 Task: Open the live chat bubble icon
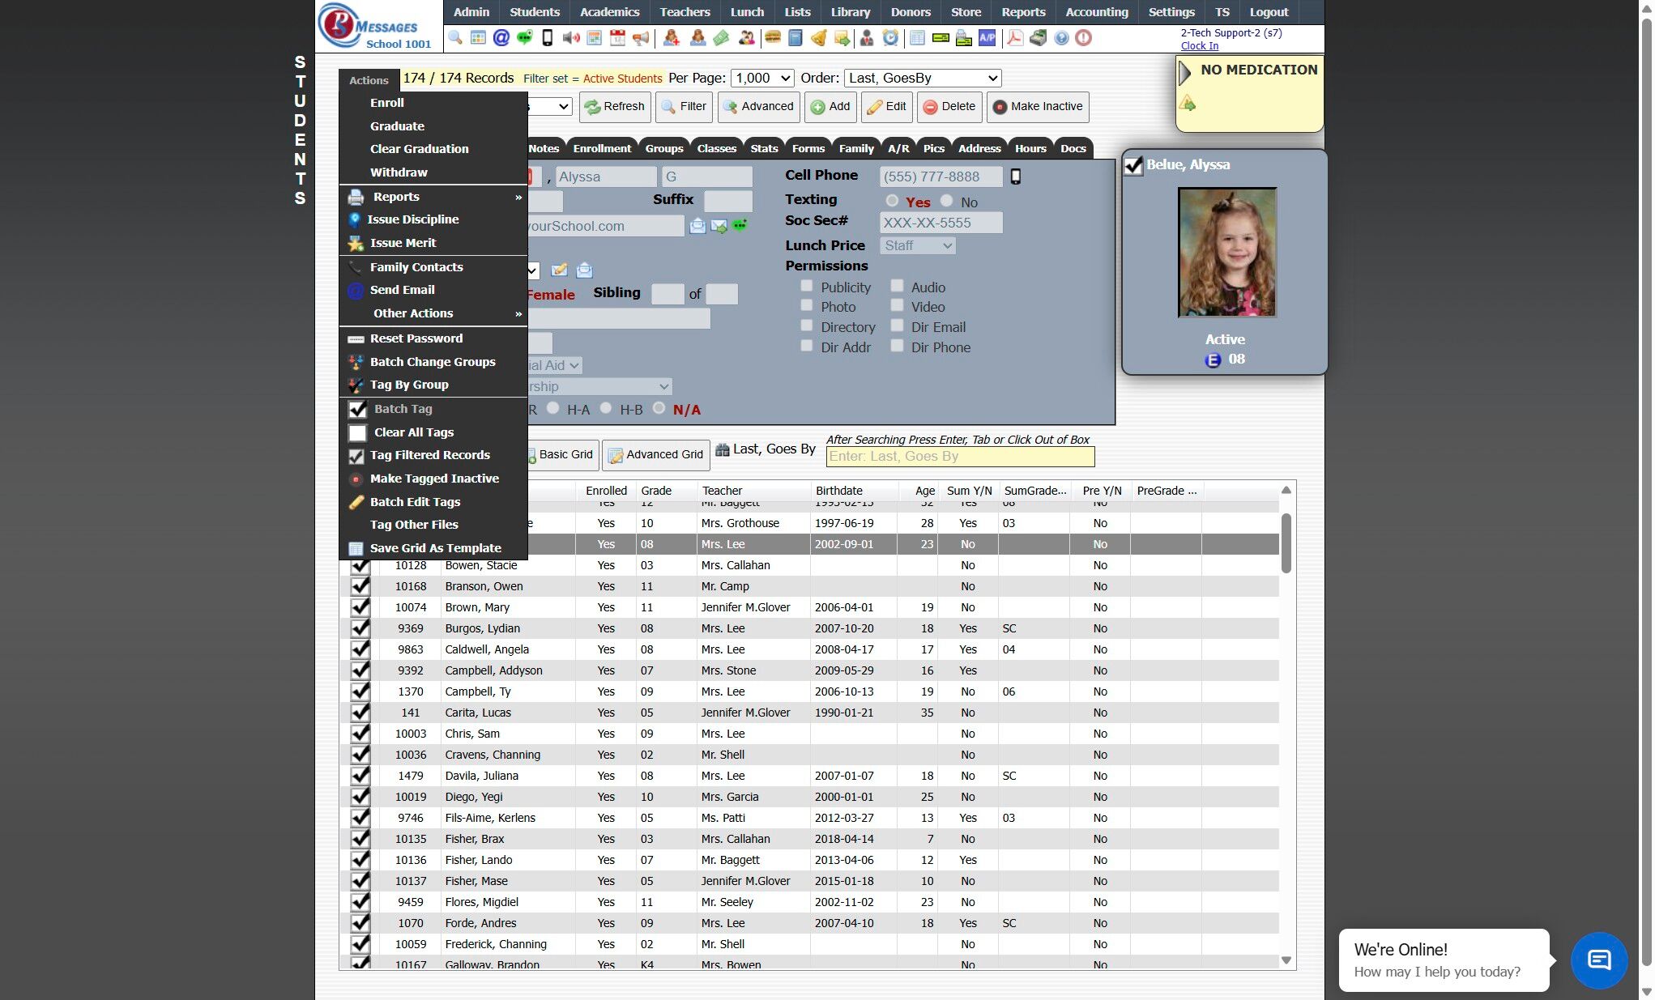point(1598,960)
